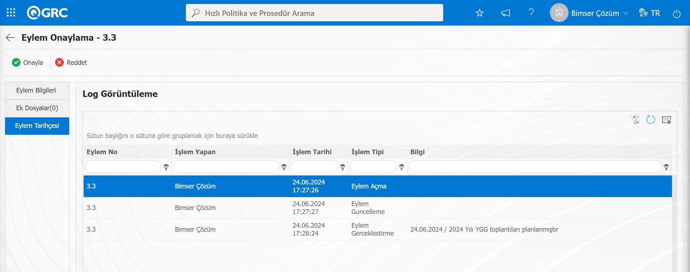The width and height of the screenshot is (690, 272).
Task: Focus the İşlem Yapan filter field
Action: 226,166
